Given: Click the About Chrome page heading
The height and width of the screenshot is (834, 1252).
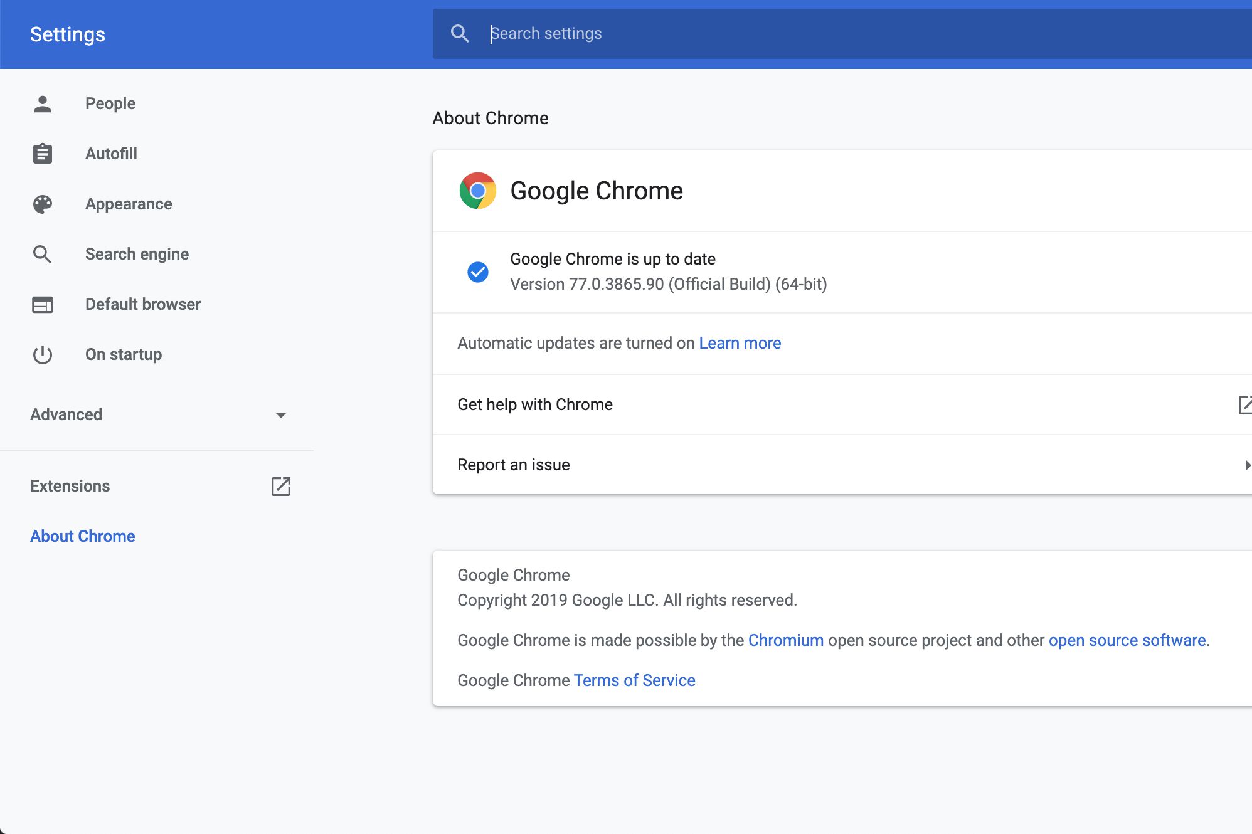Looking at the screenshot, I should 491,118.
